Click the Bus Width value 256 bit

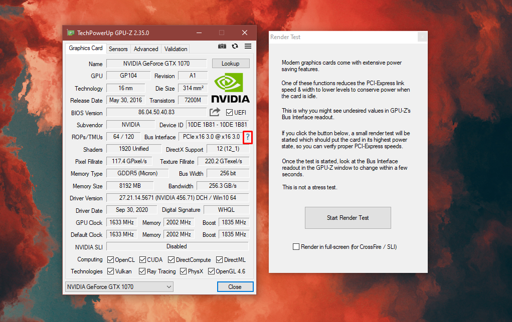(x=228, y=173)
